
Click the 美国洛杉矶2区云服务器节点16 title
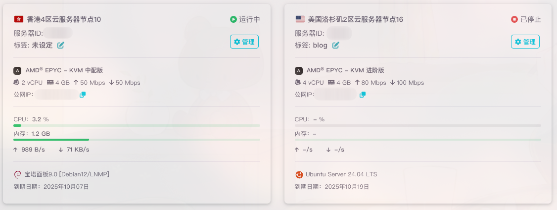tap(355, 19)
